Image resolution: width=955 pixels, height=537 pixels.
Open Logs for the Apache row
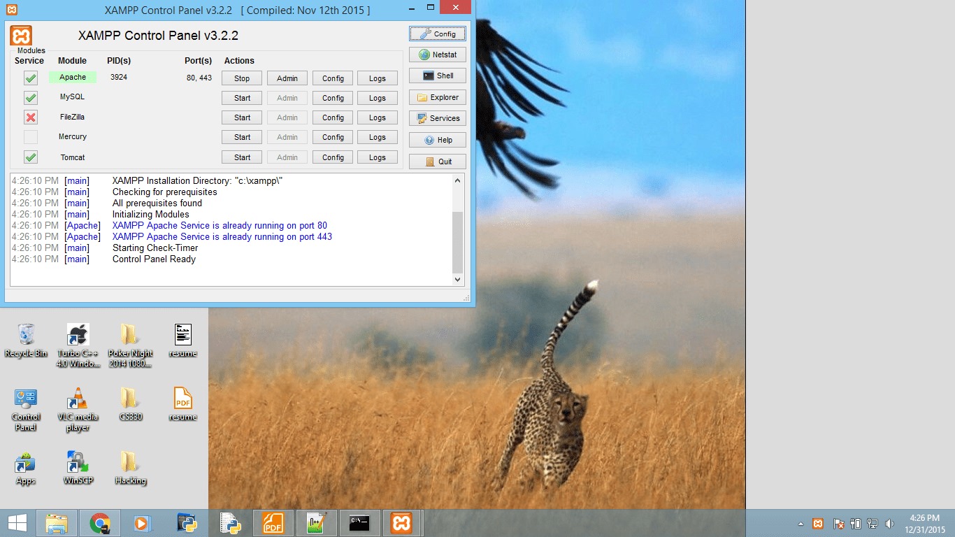tap(378, 78)
